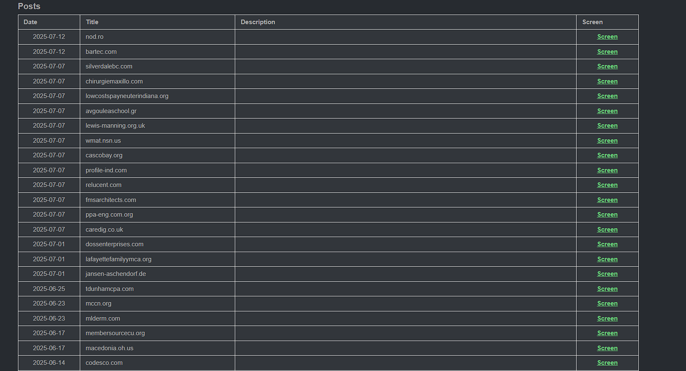Image resolution: width=686 pixels, height=371 pixels.
Task: Click the date 2025-06-25 cell
Action: pos(49,289)
